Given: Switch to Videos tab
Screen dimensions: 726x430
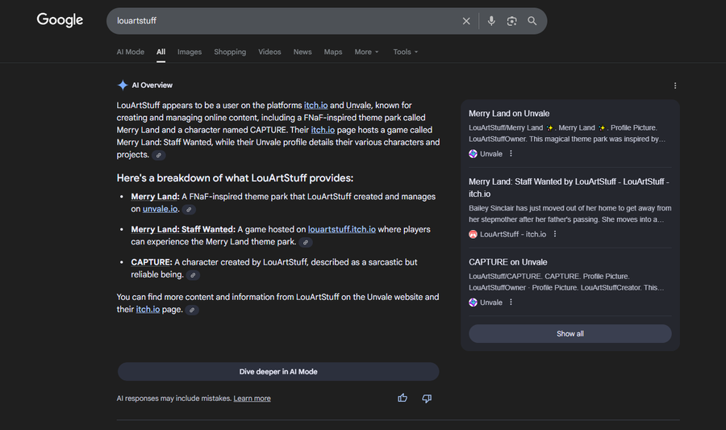Looking at the screenshot, I should coord(269,52).
